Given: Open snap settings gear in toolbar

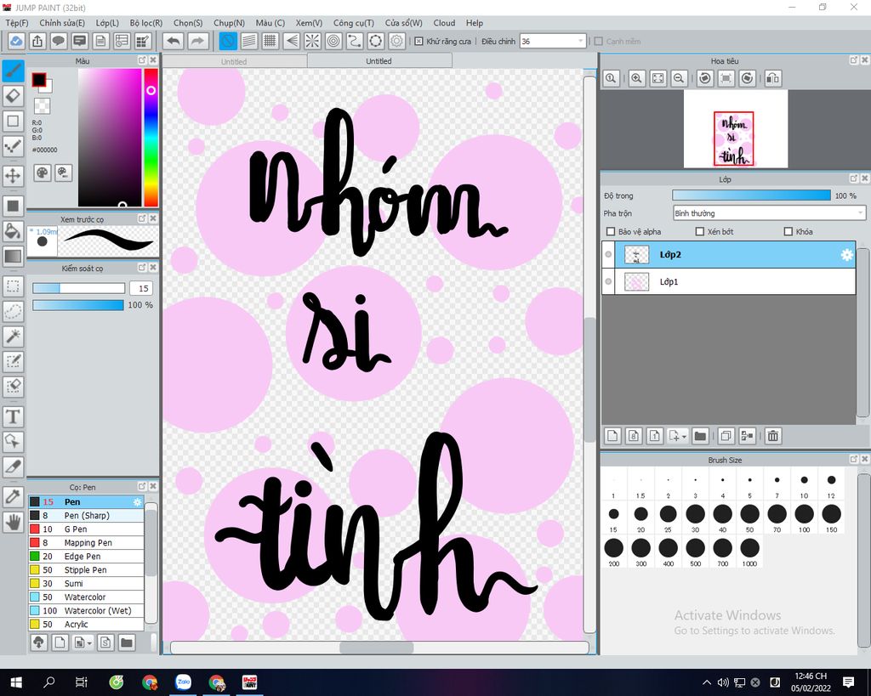Looking at the screenshot, I should 396,41.
